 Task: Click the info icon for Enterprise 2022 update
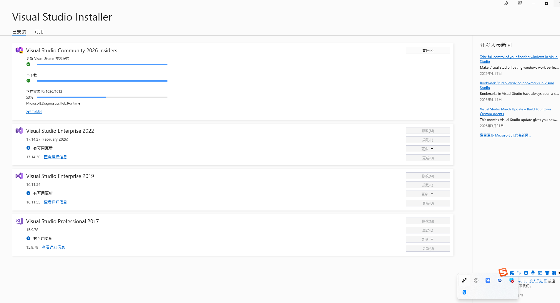coord(28,148)
